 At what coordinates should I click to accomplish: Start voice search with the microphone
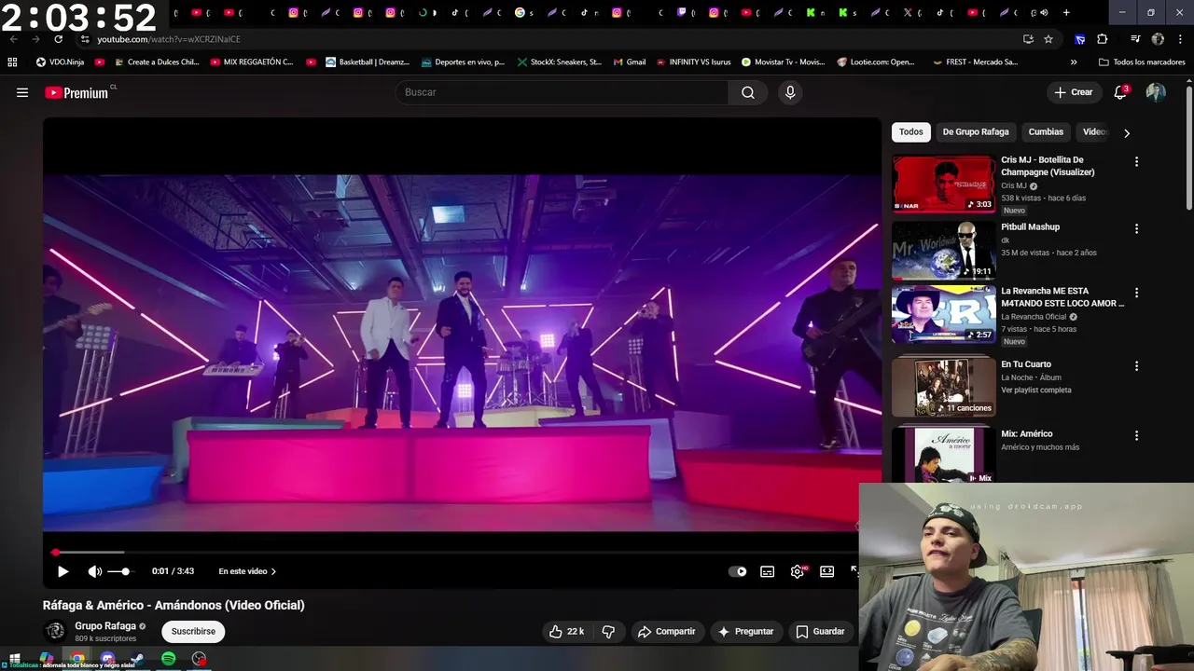[x=790, y=92]
